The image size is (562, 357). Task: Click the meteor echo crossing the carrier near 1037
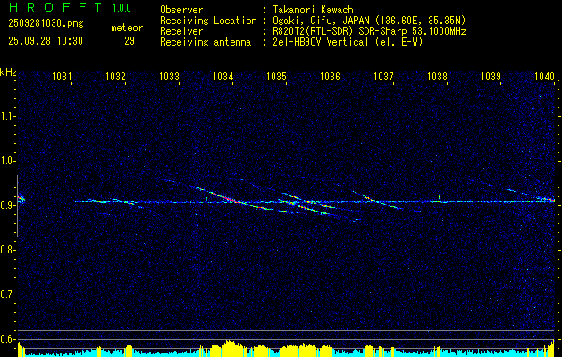tap(376, 201)
